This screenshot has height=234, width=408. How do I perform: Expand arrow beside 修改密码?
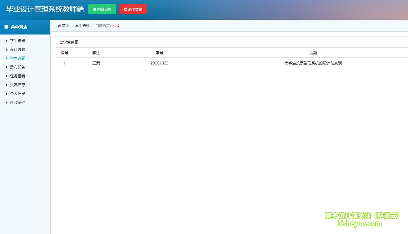pos(7,102)
